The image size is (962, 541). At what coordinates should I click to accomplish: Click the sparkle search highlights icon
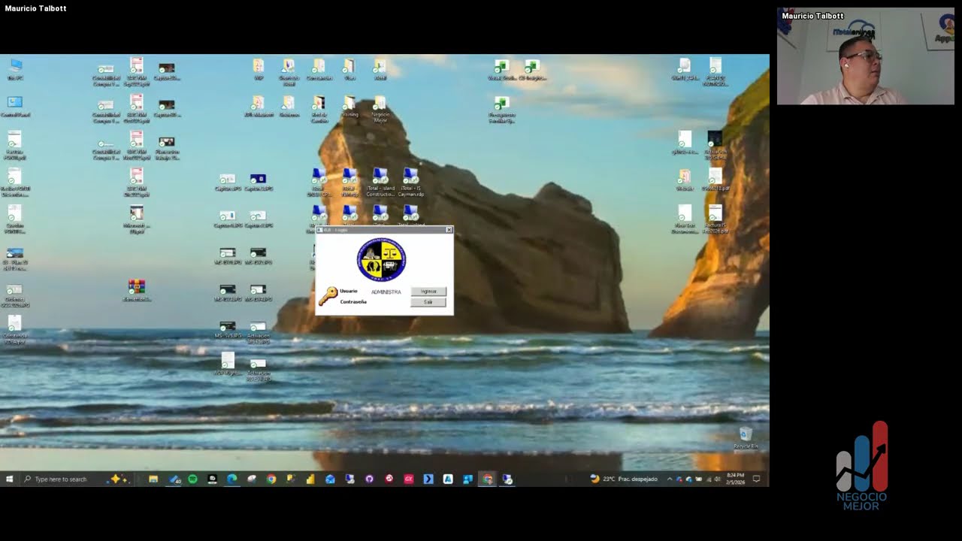117,479
